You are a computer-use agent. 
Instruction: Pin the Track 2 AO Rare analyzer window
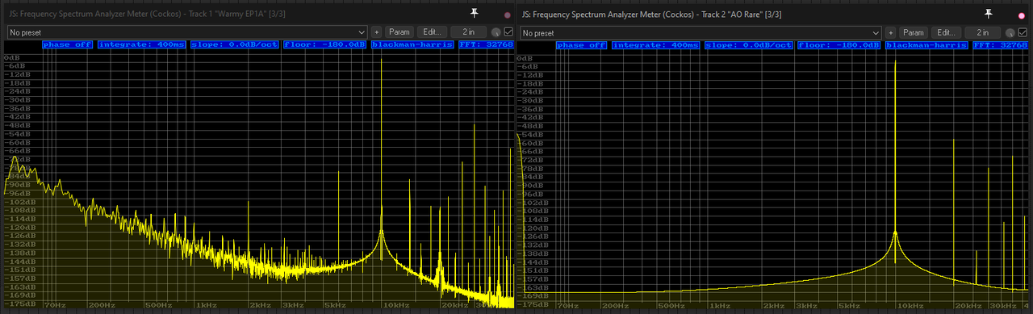click(989, 14)
